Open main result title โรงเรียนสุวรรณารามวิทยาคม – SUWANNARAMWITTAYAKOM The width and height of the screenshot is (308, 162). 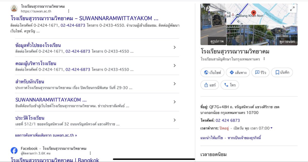[x=85, y=18]
